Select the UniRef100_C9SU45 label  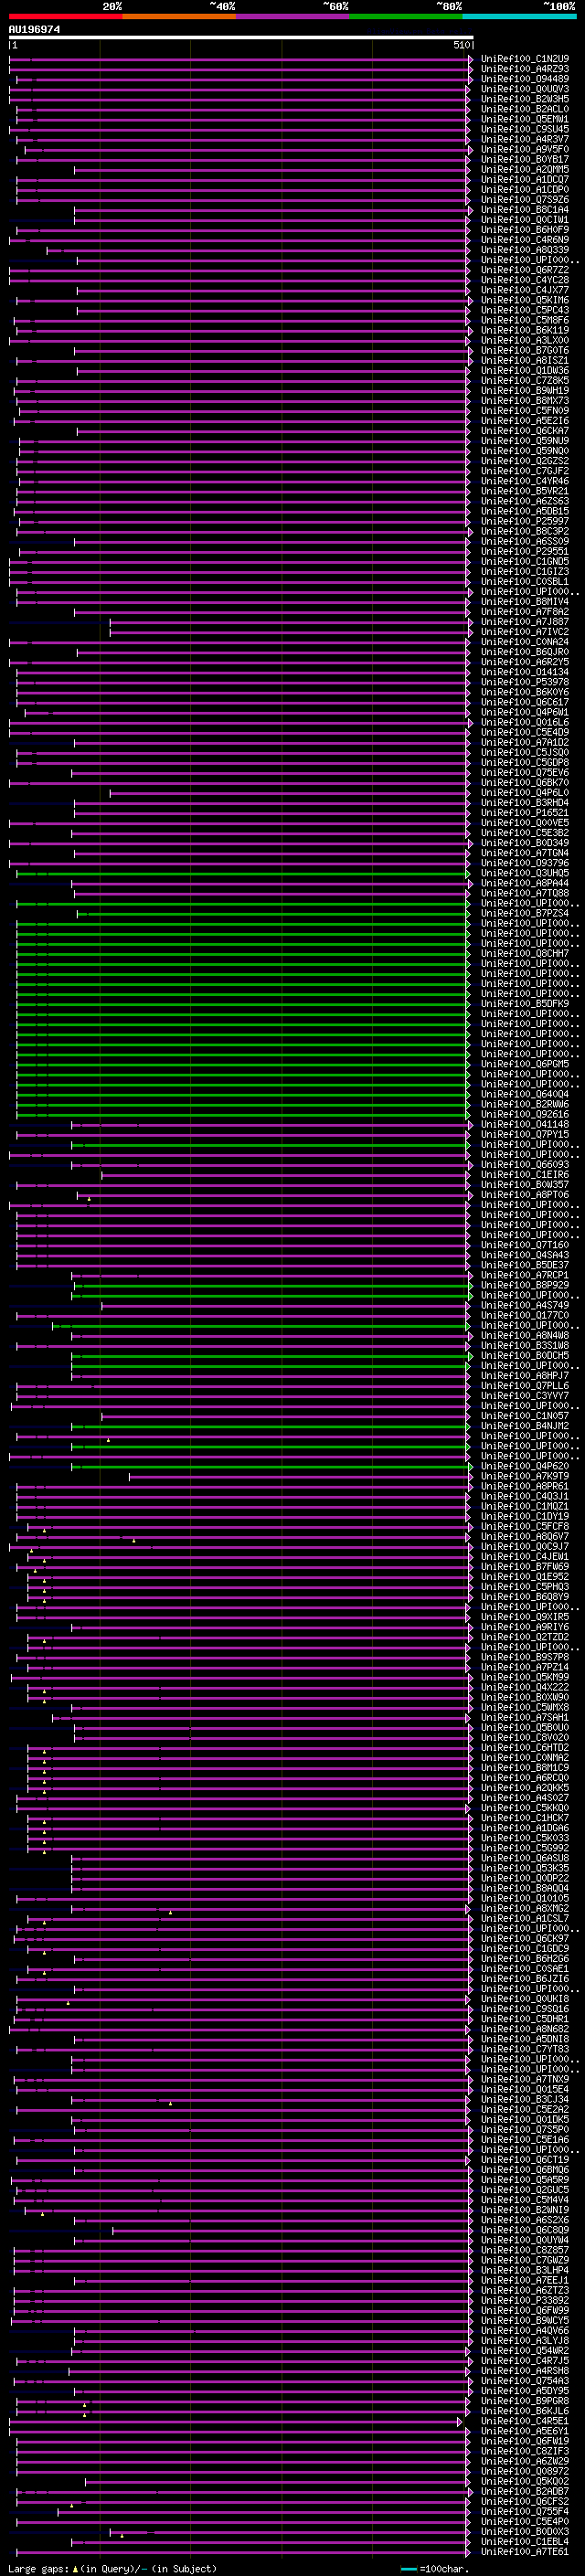tap(525, 129)
